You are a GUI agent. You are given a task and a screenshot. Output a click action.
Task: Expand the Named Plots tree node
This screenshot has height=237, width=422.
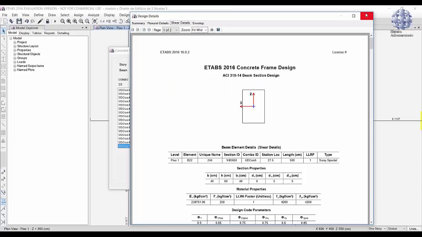tap(15, 70)
